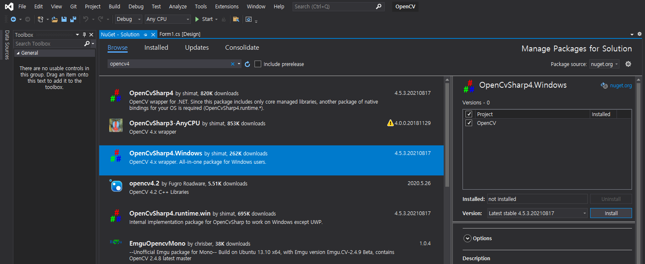The image size is (645, 264).
Task: Expand the Options section
Action: pyautogui.click(x=468, y=238)
